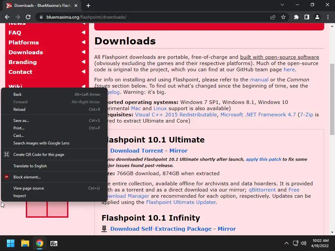Click Mirror link next to Download Torrent
This screenshot has height=251, width=335.
click(178, 151)
